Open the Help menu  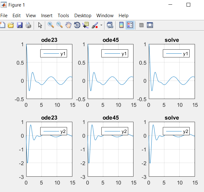click(x=124, y=16)
